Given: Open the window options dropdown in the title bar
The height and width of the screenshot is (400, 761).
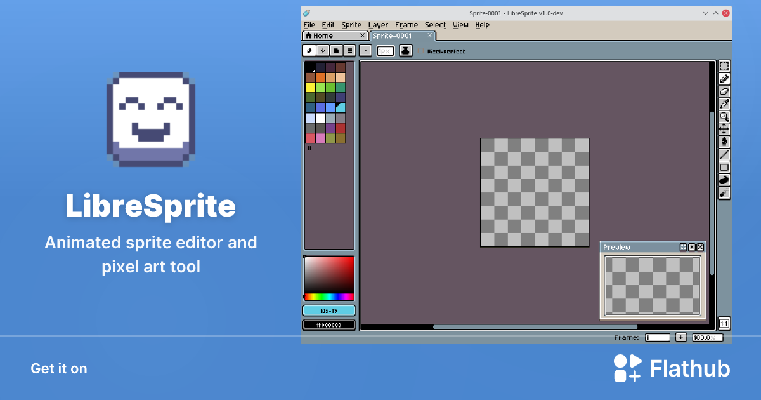Looking at the screenshot, I should 705,13.
